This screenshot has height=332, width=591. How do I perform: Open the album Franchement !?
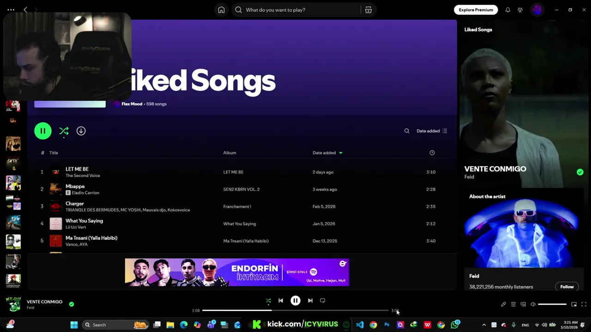coord(237,207)
